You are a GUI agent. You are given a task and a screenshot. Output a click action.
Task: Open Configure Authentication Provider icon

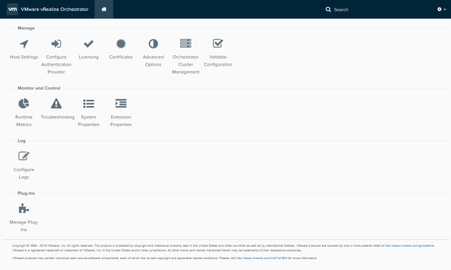click(x=56, y=44)
